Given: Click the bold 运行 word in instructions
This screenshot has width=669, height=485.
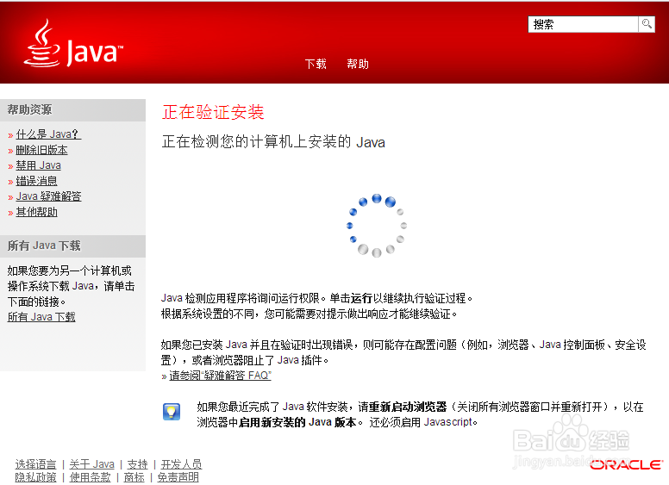Looking at the screenshot, I should click(361, 298).
